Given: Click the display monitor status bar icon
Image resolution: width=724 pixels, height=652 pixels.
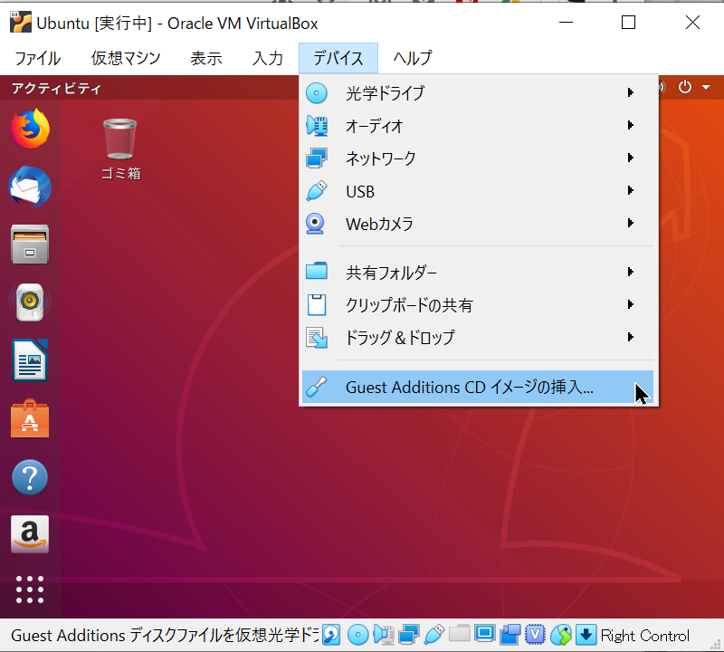Looking at the screenshot, I should click(485, 634).
